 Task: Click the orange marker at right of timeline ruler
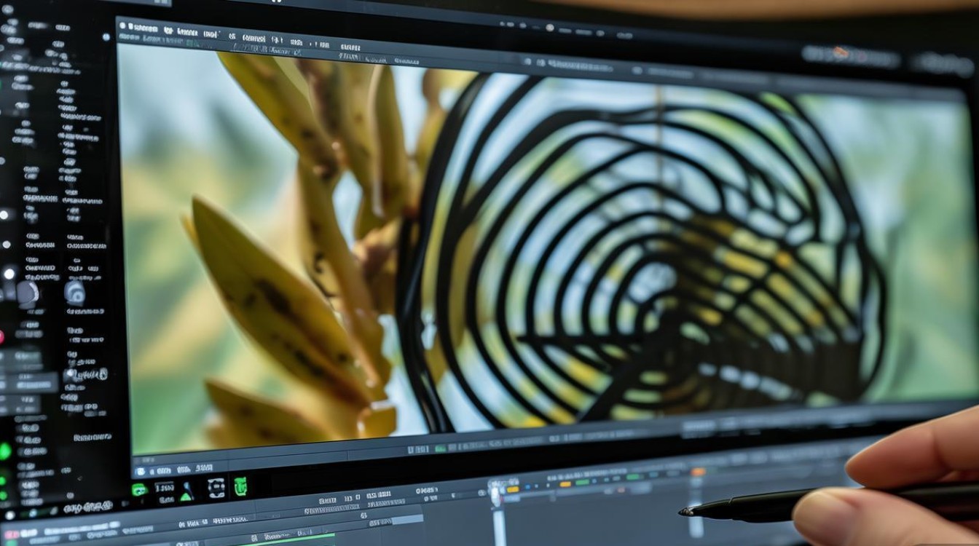pos(699,471)
